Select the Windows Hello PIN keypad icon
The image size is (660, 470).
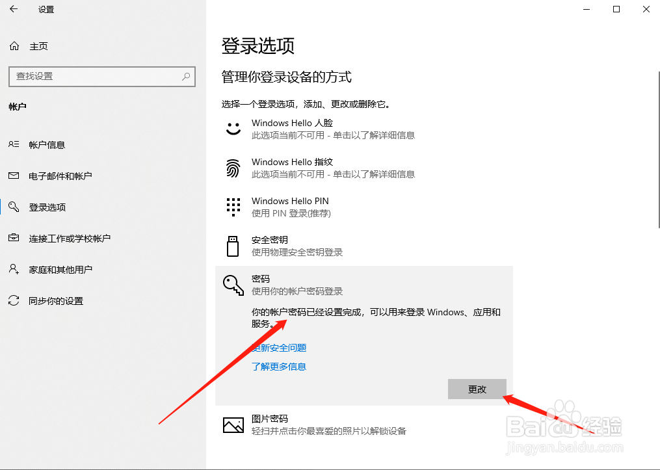(x=233, y=206)
